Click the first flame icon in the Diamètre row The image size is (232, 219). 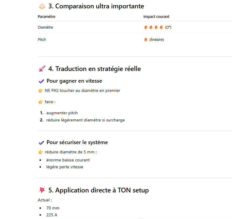pyautogui.click(x=146, y=27)
